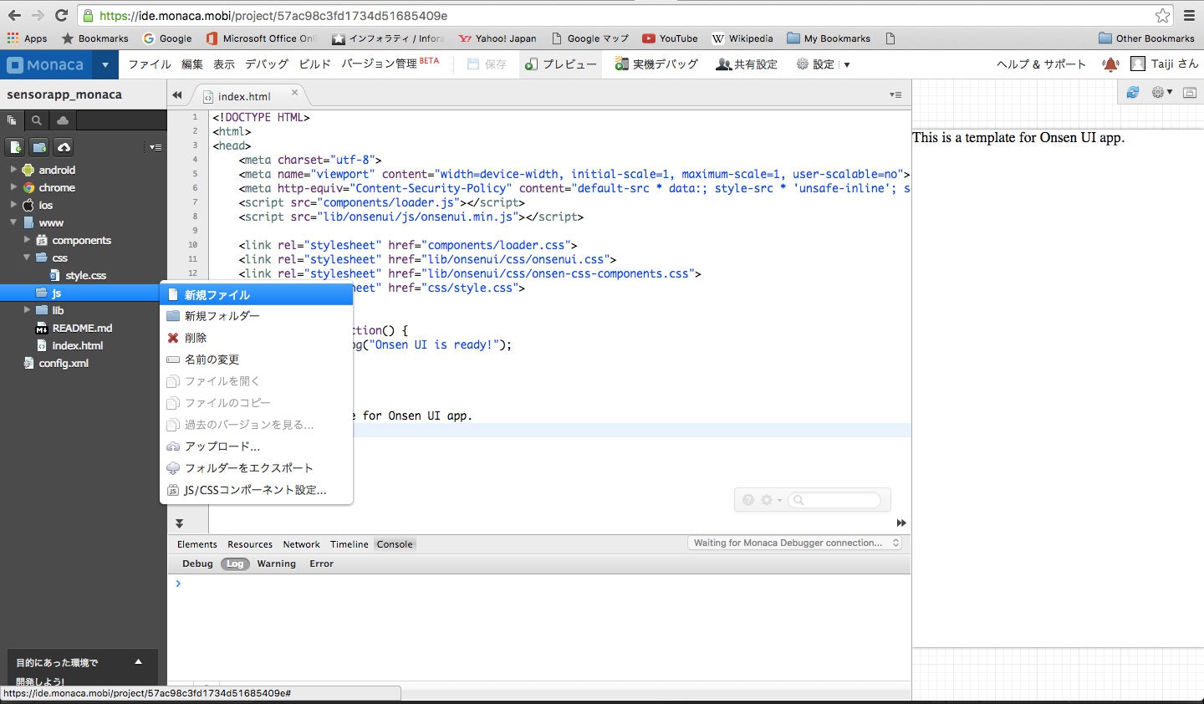Open index.html in file tree
The height and width of the screenshot is (704, 1204).
tap(78, 345)
